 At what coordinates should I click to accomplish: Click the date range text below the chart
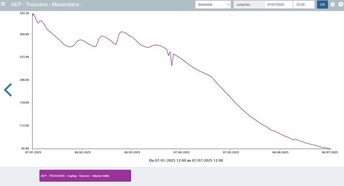(186, 160)
